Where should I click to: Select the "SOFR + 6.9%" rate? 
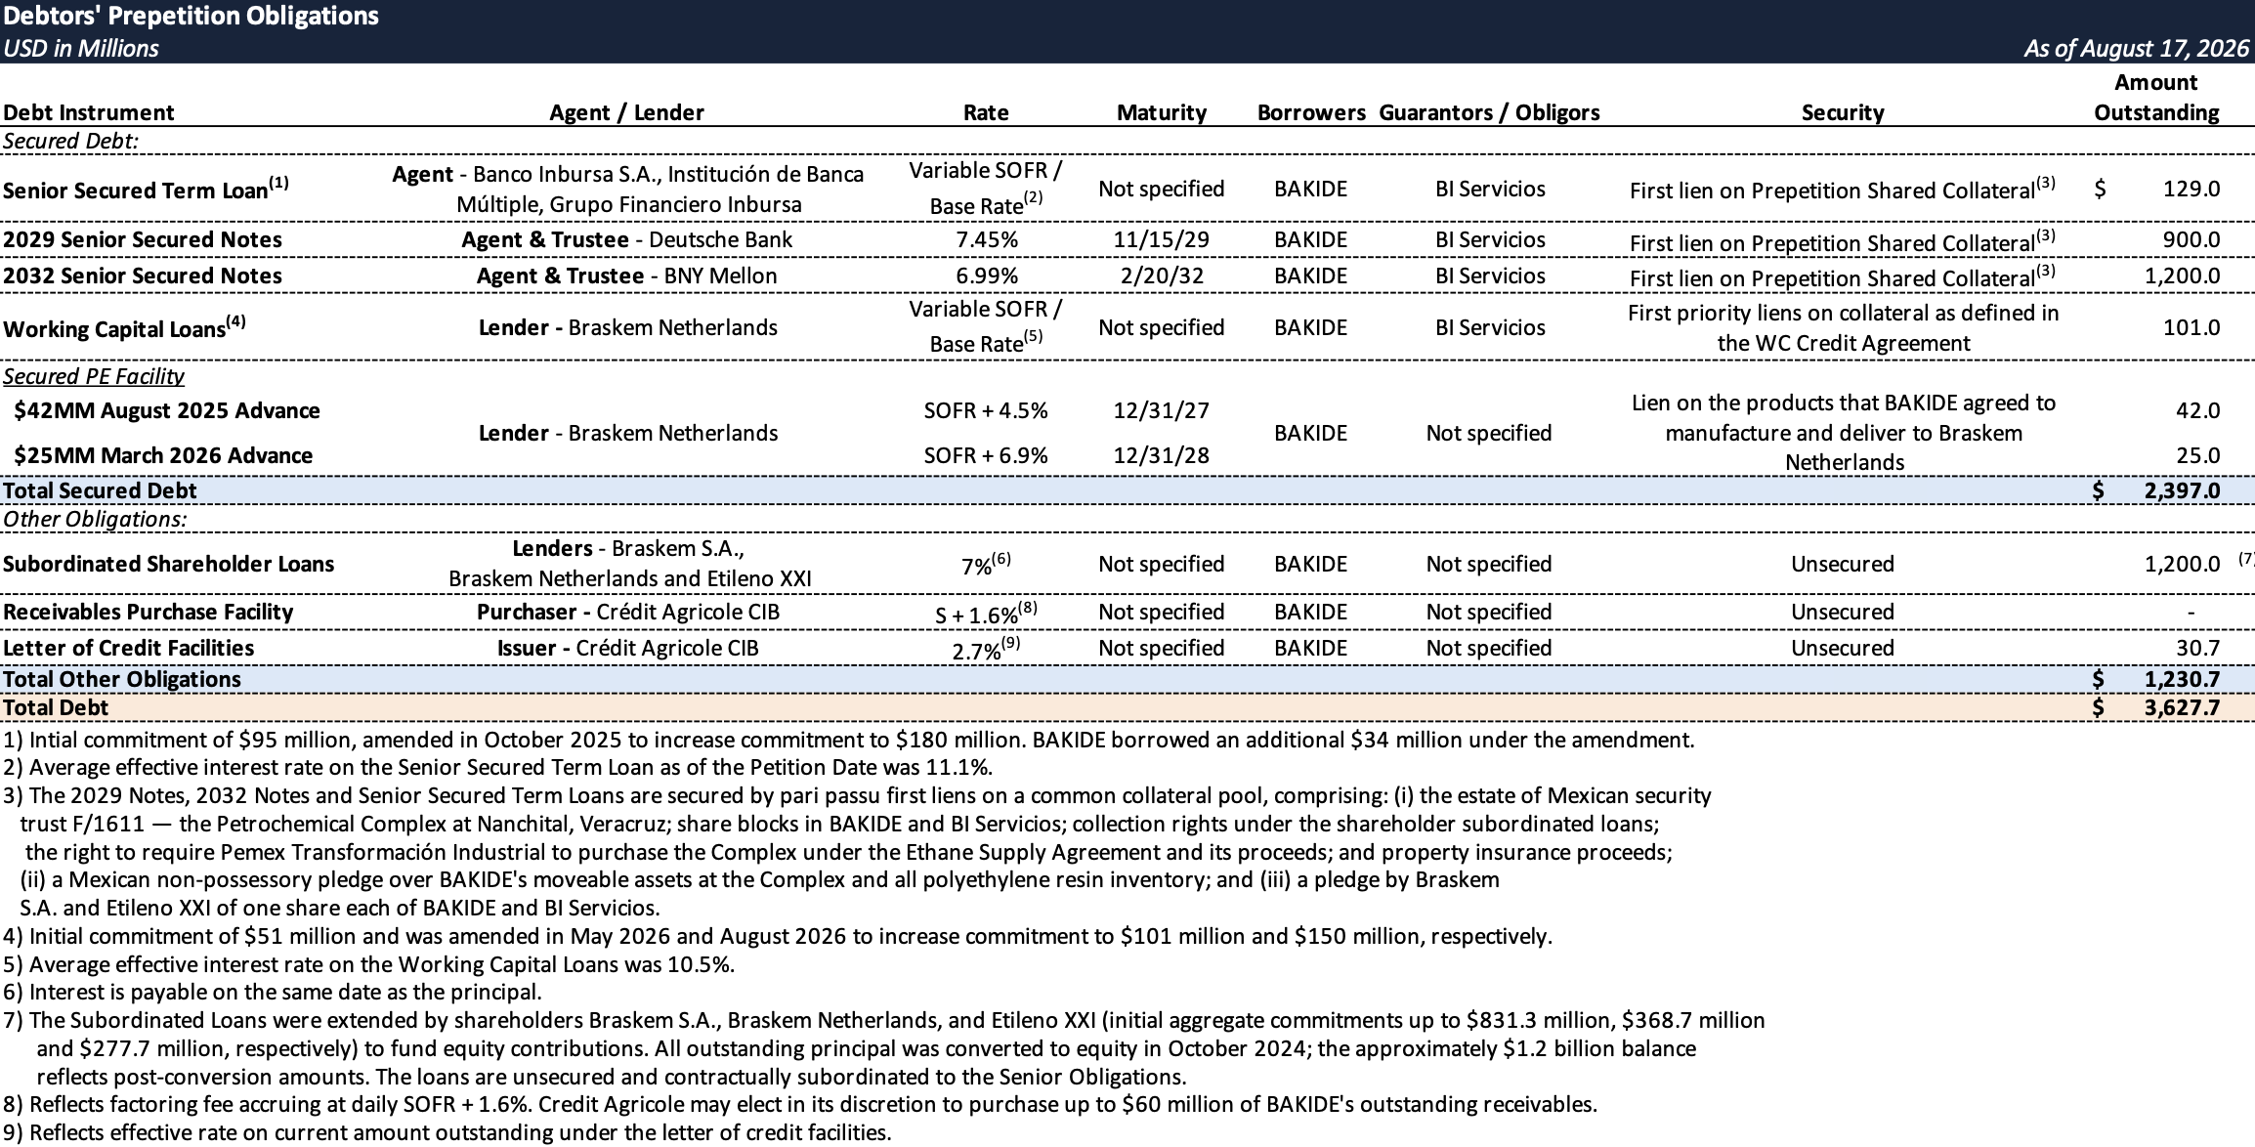coord(986,455)
